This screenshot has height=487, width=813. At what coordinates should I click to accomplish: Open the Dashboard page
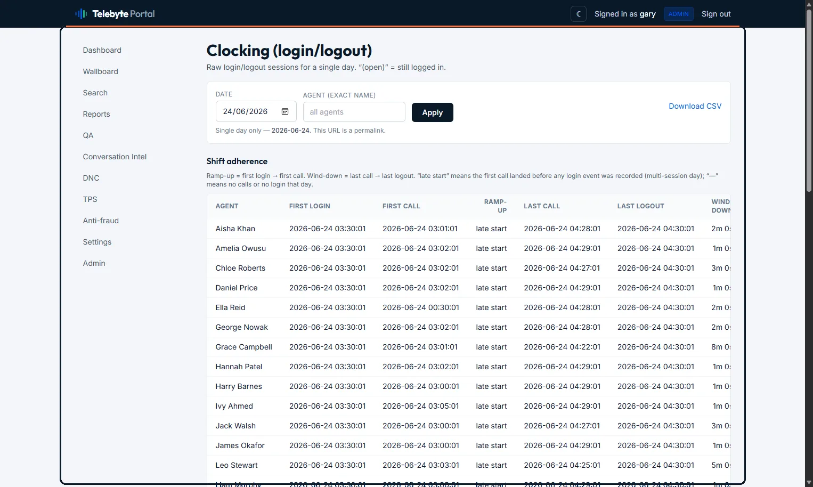102,50
